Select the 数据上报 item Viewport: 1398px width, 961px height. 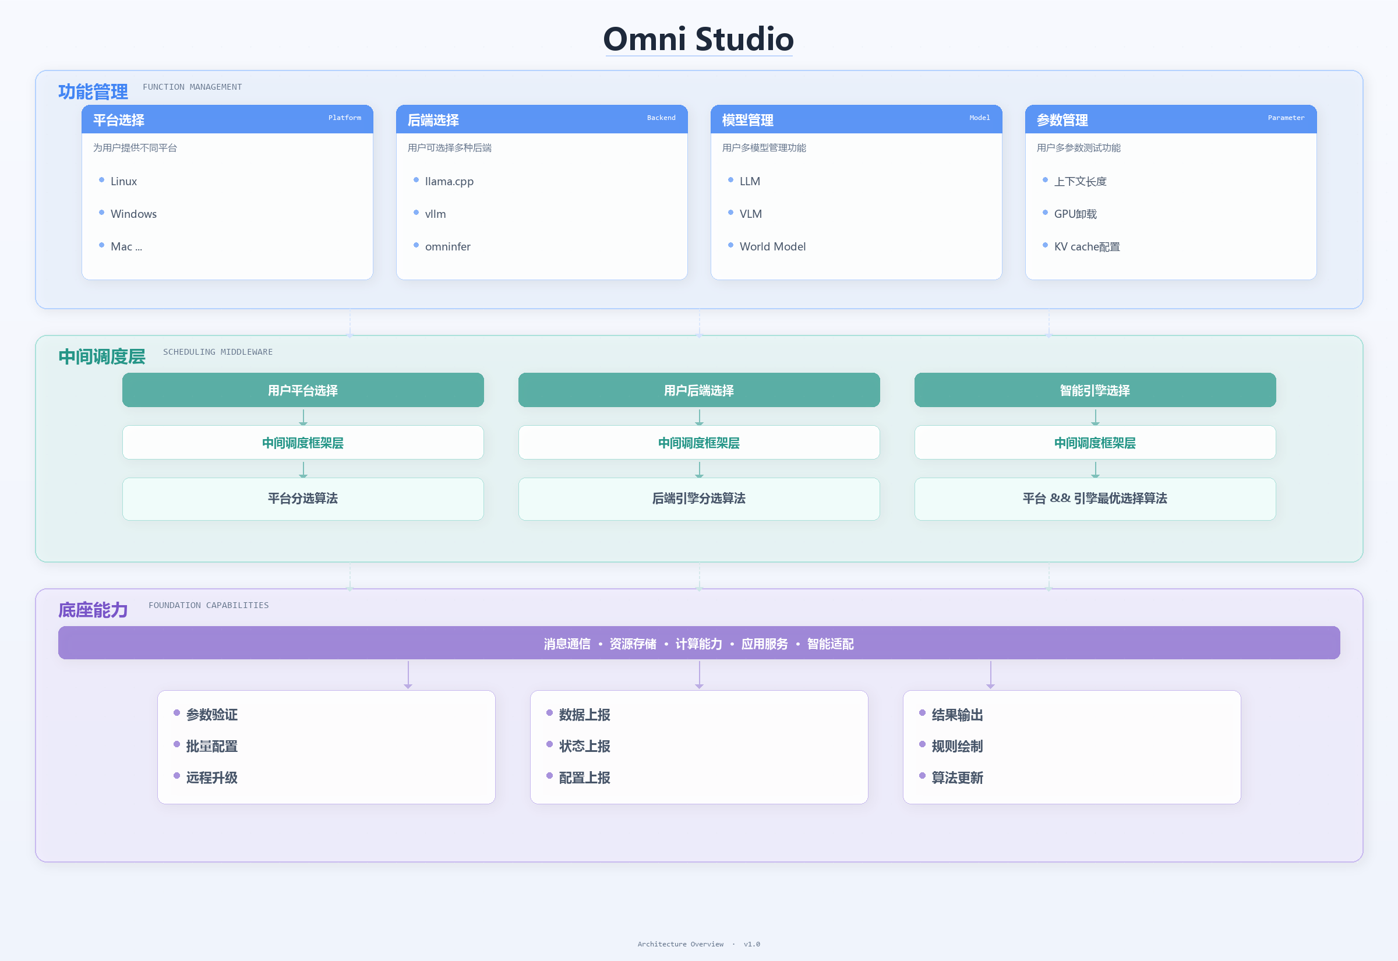click(x=585, y=715)
